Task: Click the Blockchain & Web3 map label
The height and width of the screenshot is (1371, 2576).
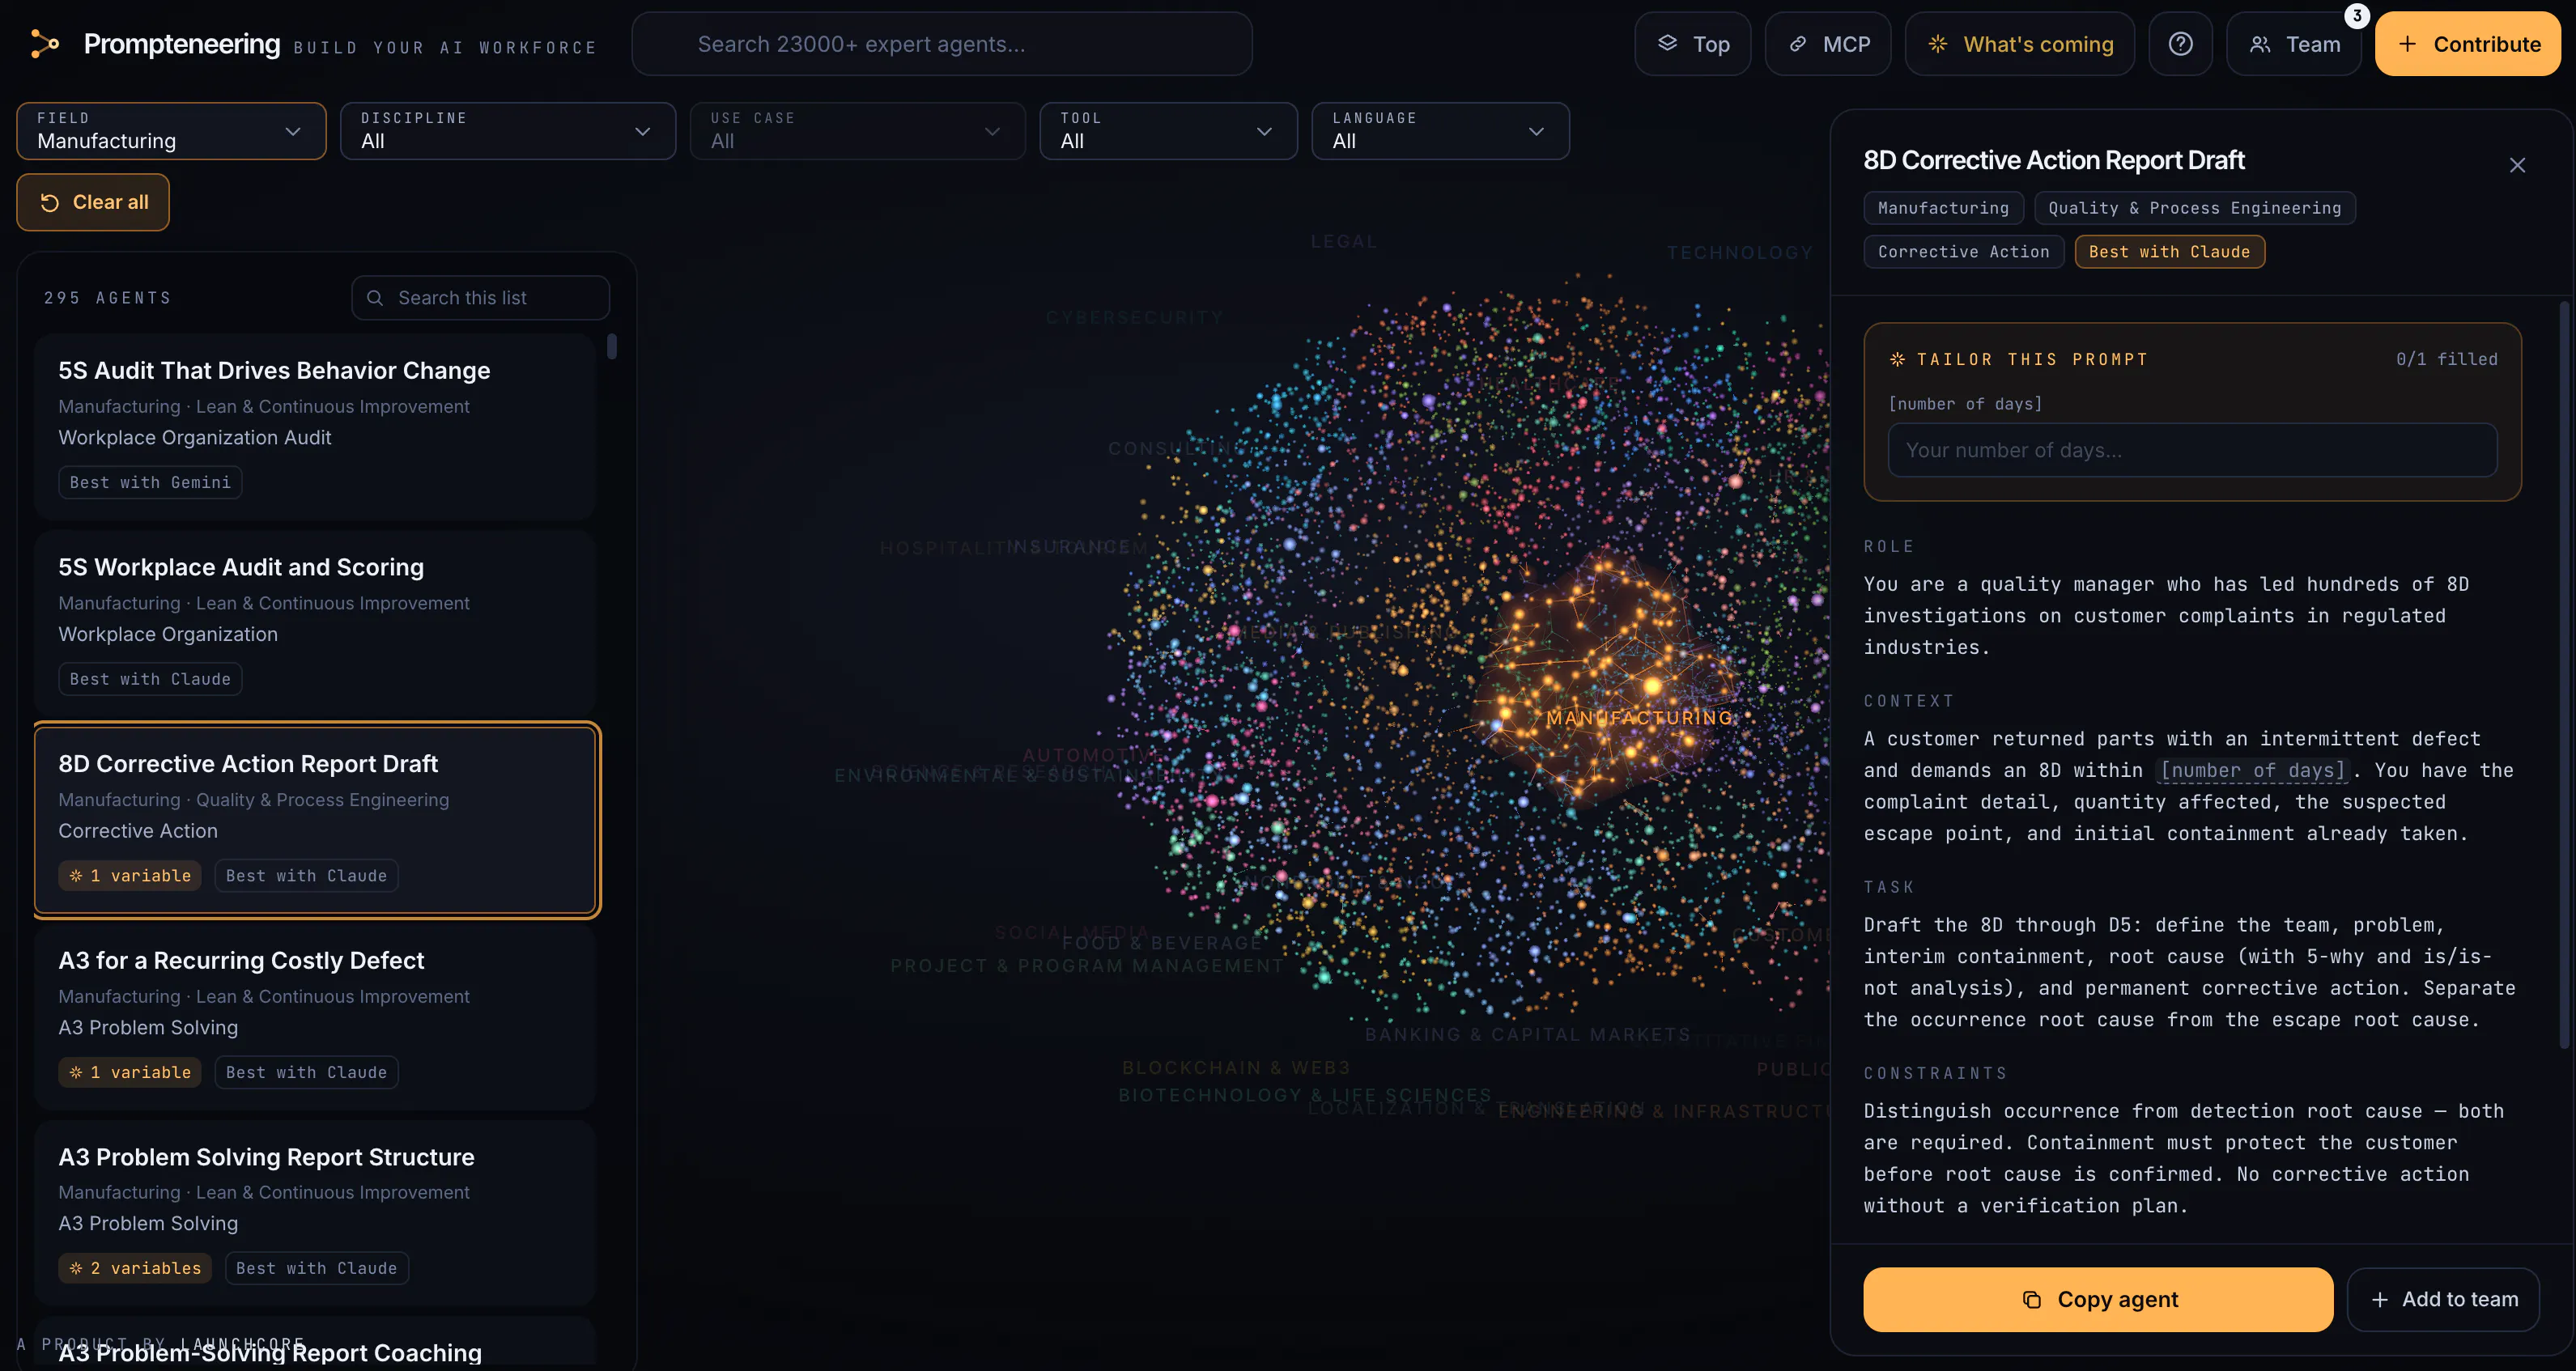Action: click(x=1236, y=1068)
